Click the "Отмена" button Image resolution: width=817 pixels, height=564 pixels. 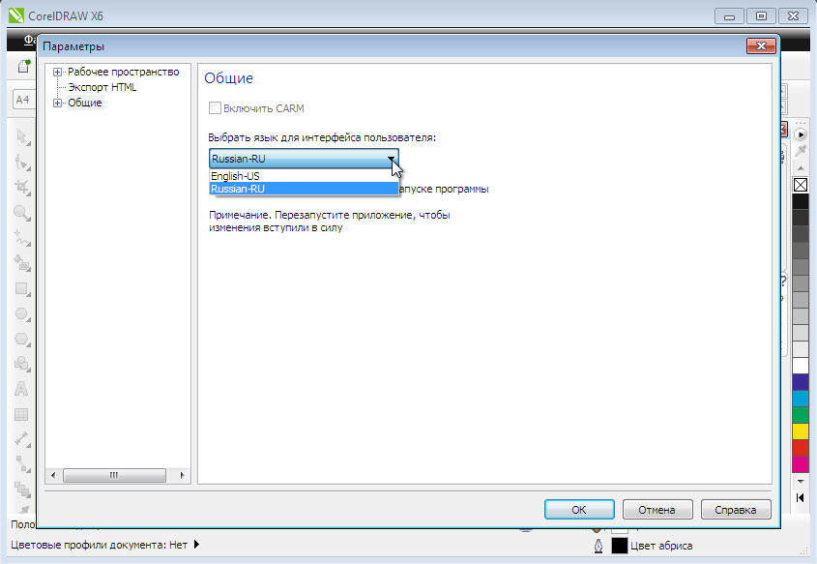pos(657,509)
